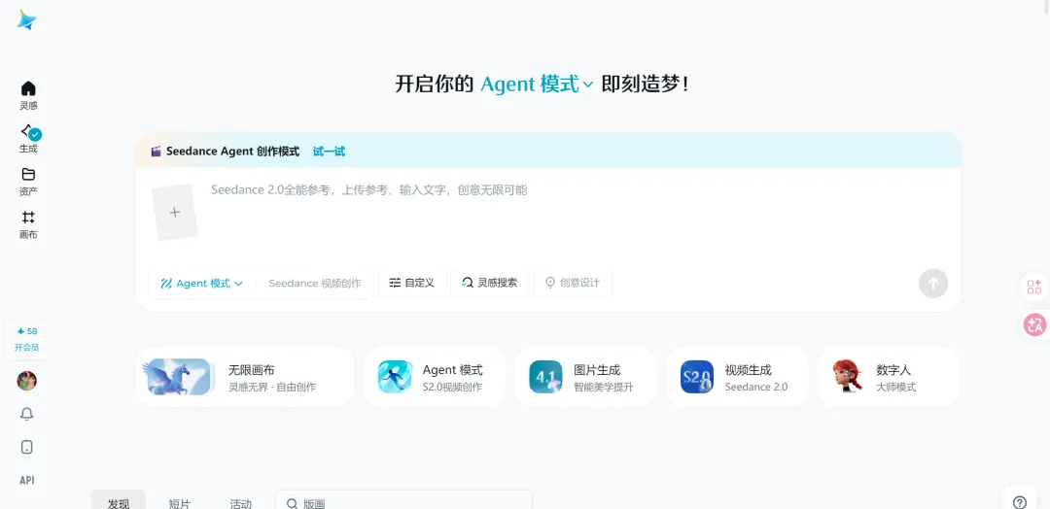Click the Seedance Agent 创作模式 title
The height and width of the screenshot is (509, 1050).
[233, 152]
